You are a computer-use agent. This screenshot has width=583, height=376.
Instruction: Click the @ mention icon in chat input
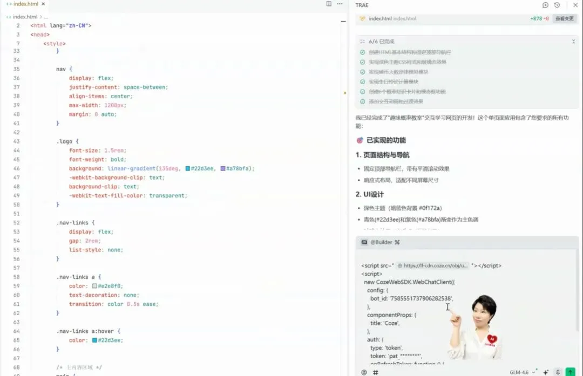(364, 372)
